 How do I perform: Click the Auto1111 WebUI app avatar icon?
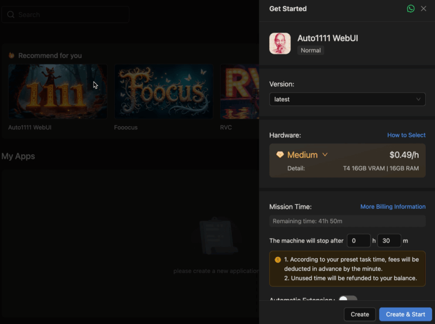click(x=280, y=43)
